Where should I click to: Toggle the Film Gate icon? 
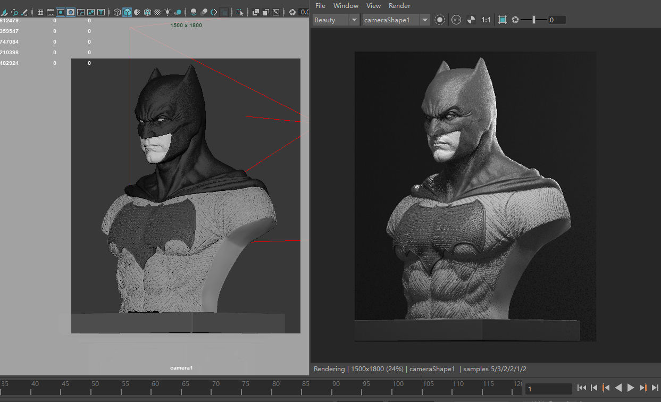point(51,12)
